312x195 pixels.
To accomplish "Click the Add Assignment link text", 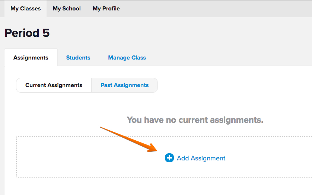I will click(201, 158).
